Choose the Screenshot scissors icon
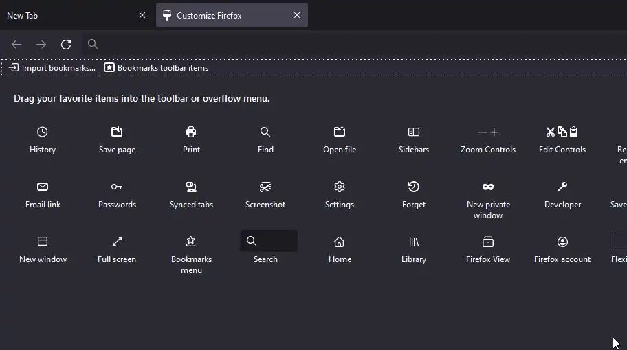This screenshot has height=350, width=627. [265, 187]
